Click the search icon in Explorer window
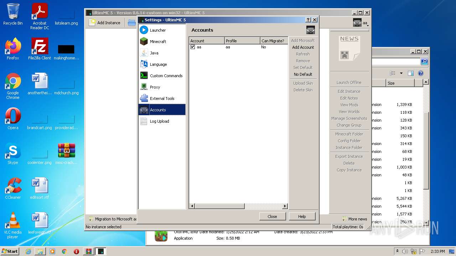Image resolution: width=456 pixels, height=256 pixels. pyautogui.click(x=424, y=62)
